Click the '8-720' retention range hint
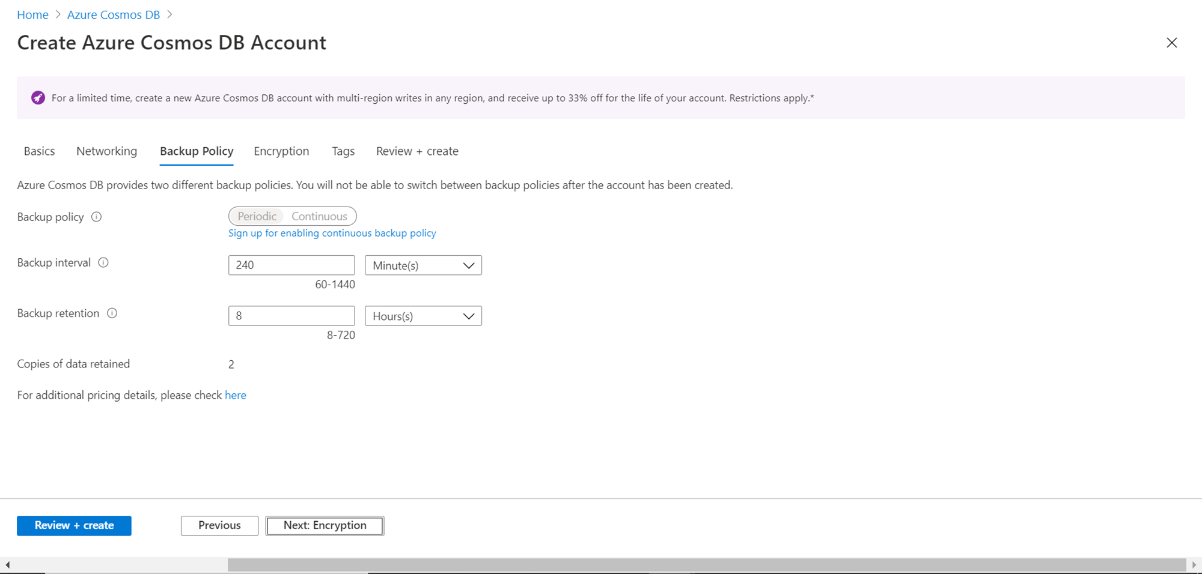1202x574 pixels. [x=341, y=335]
